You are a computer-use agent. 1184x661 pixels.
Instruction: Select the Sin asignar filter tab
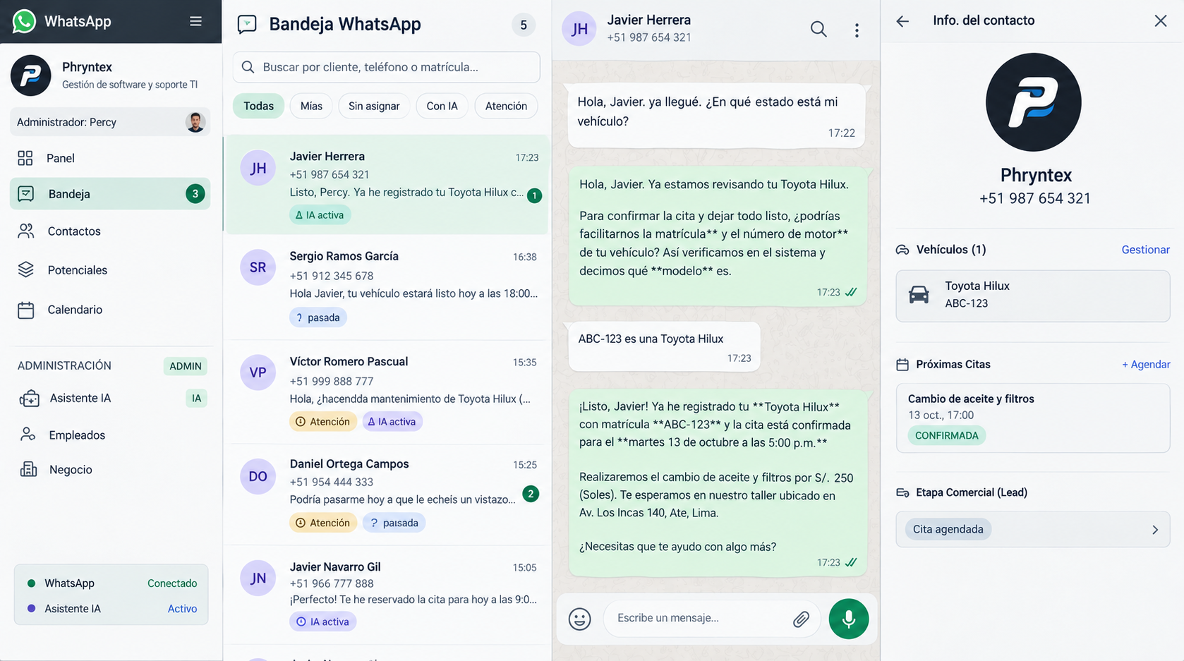tap(374, 106)
